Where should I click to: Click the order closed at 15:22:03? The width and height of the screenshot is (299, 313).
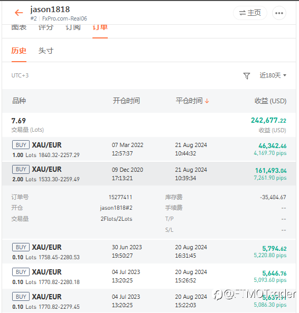pos(149,301)
